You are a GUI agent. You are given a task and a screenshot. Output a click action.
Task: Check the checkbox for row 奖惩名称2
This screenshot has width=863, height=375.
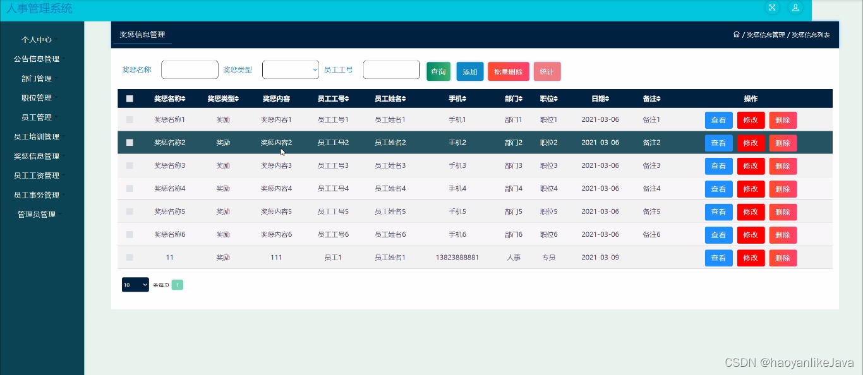tap(130, 143)
